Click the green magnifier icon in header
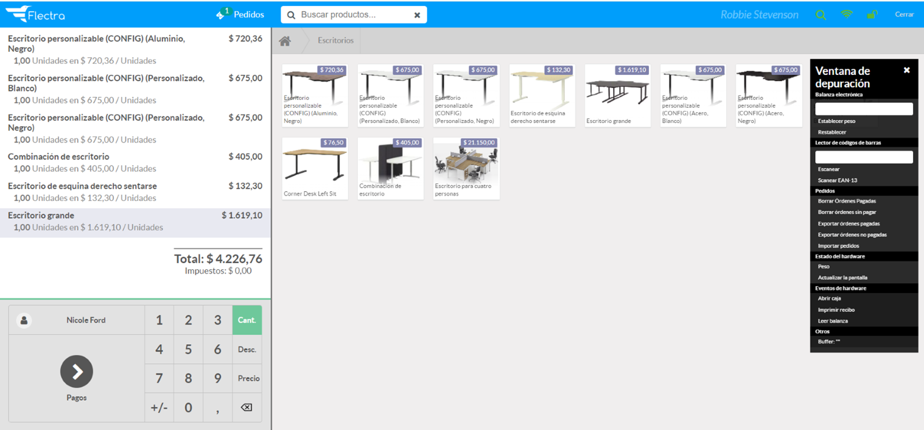The width and height of the screenshot is (924, 430). click(x=821, y=15)
